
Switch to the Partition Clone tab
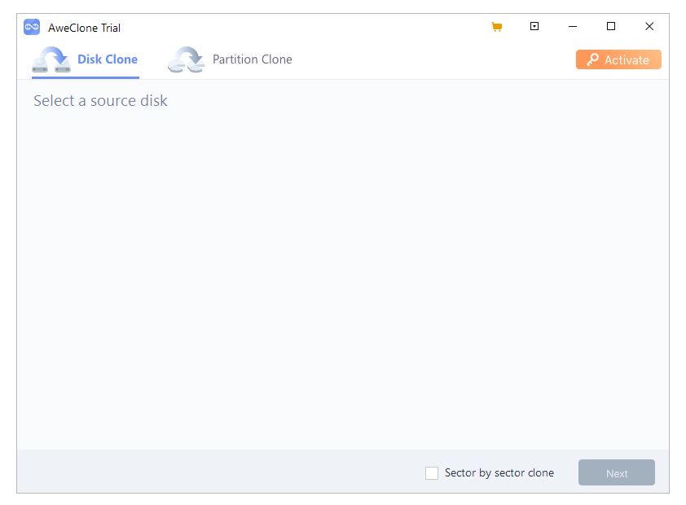pos(250,59)
